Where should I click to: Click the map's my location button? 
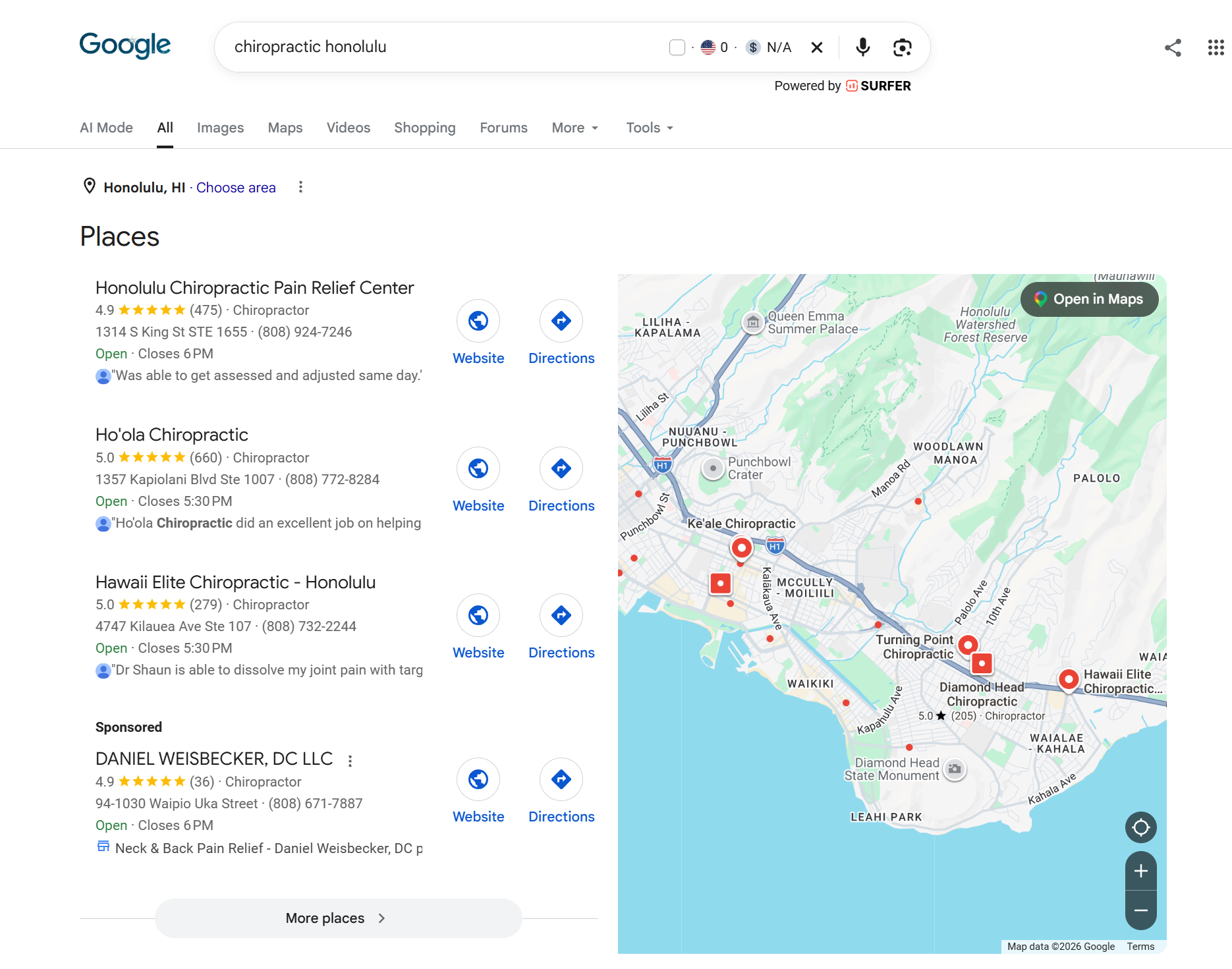(1141, 827)
